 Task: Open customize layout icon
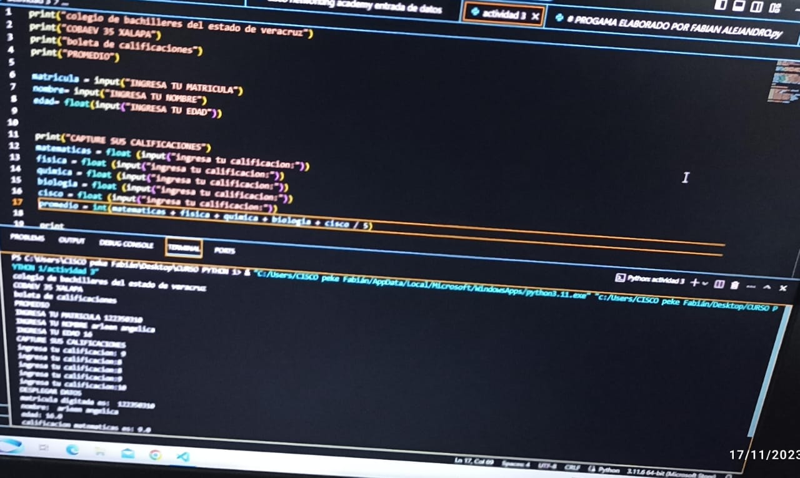(775, 7)
